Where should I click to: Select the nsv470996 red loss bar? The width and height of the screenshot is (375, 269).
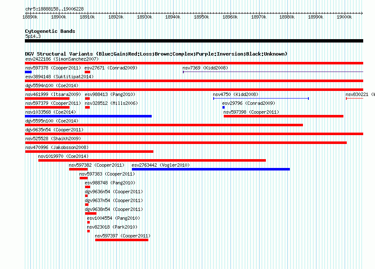89,152
